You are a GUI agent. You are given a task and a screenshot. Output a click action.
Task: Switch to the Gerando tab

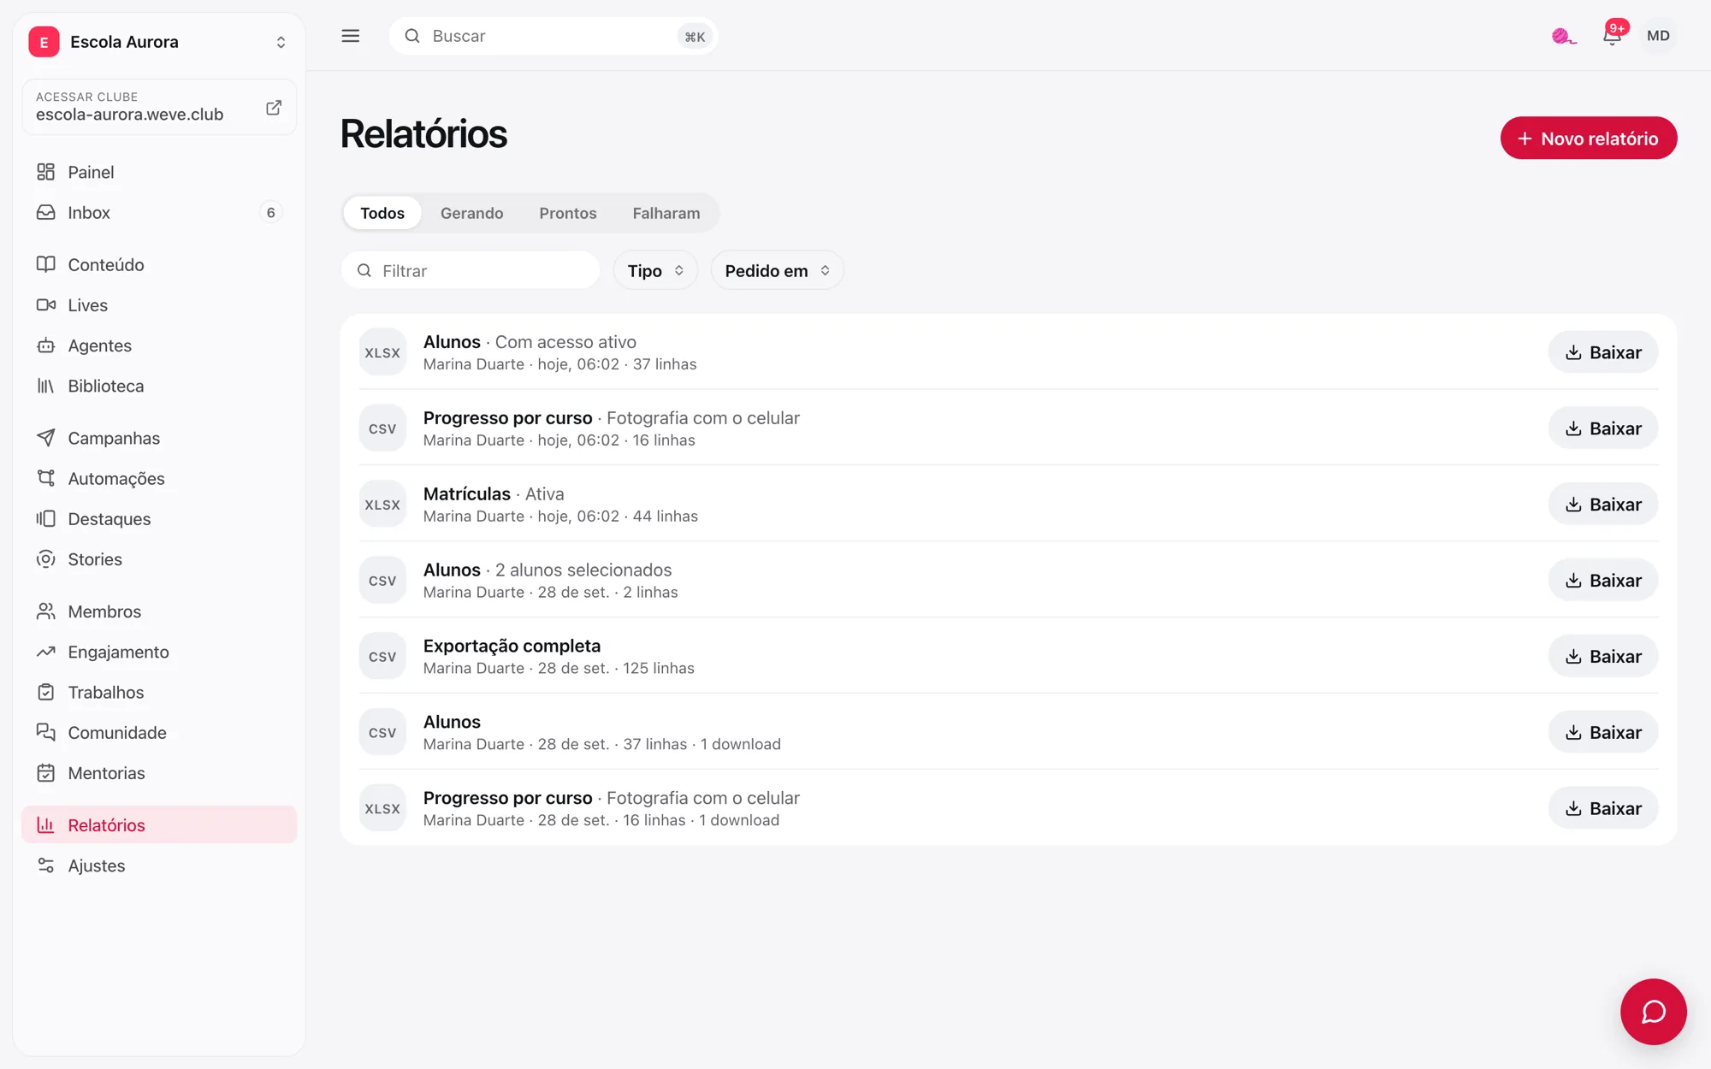(x=471, y=213)
